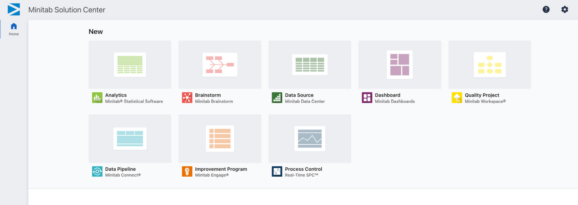This screenshot has height=205, width=578.
Task: Click the orange Improvement Program lightbulb icon
Action: click(187, 171)
